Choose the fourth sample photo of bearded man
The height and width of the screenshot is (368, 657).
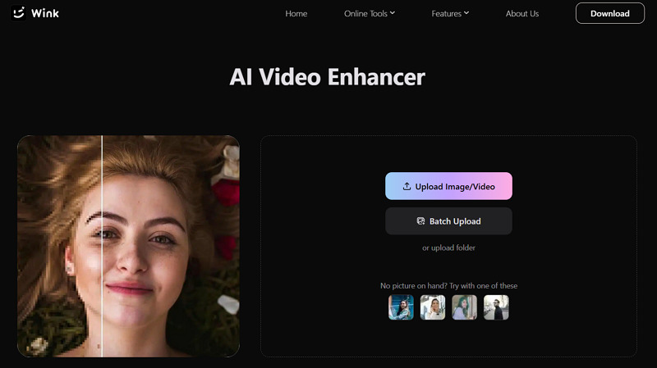[x=496, y=307]
